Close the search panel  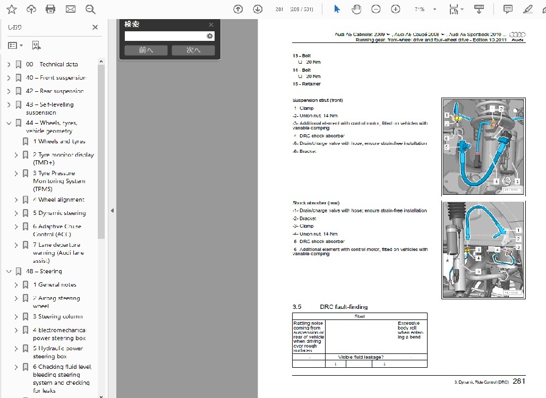coord(211,25)
